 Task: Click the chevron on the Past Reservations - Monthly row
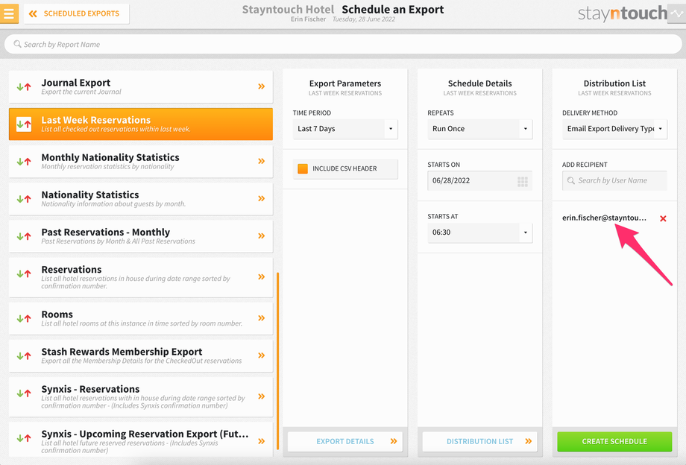261,236
